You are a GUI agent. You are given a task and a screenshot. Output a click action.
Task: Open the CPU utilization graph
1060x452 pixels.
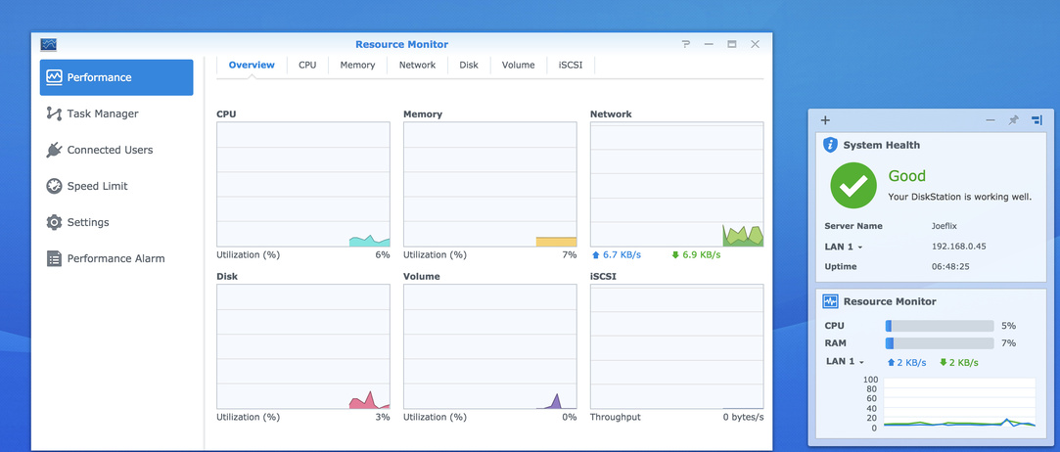(302, 185)
